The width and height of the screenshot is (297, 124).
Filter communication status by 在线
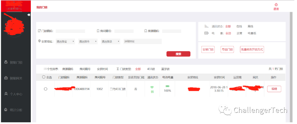pyautogui.click(x=239, y=26)
